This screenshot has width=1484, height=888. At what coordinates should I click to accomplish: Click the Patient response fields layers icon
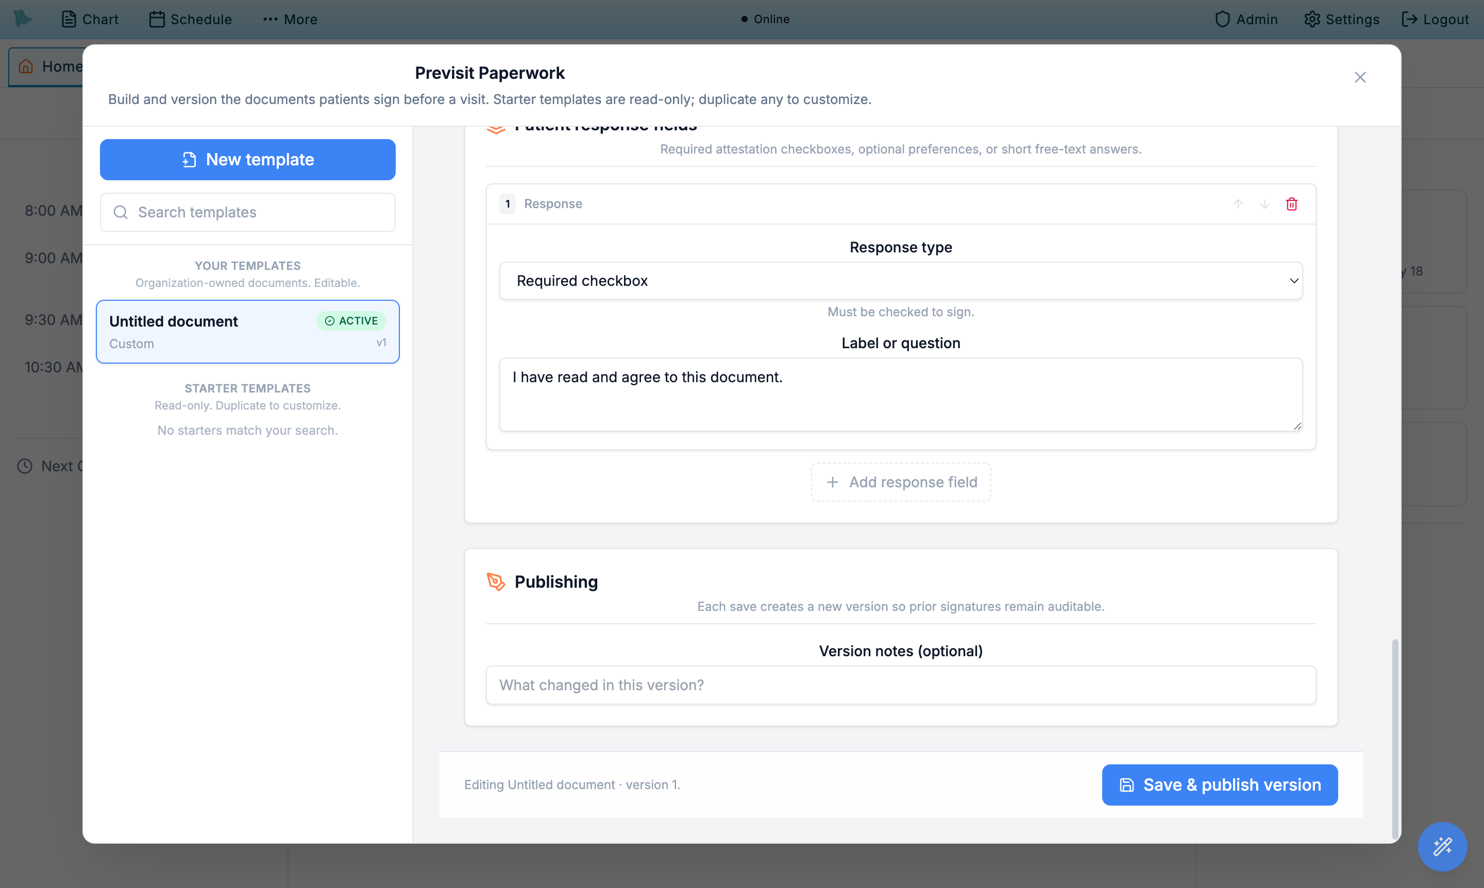pos(496,129)
